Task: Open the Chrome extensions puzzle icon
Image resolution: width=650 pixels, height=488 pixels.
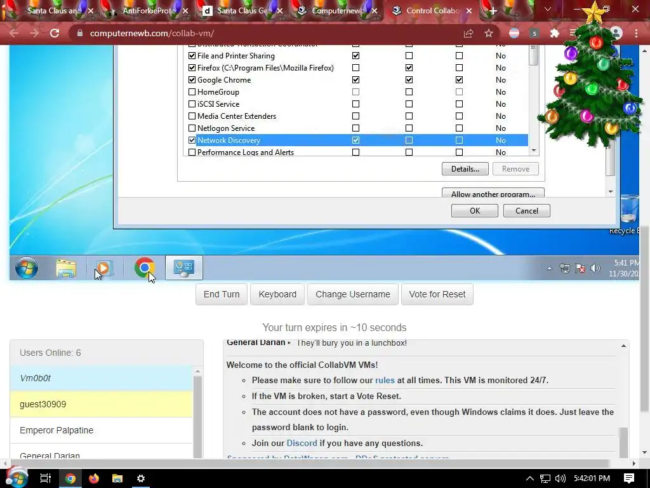Action: (554, 33)
